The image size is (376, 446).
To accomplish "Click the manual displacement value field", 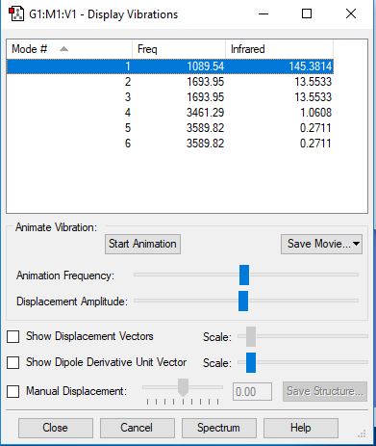I will 252,392.
